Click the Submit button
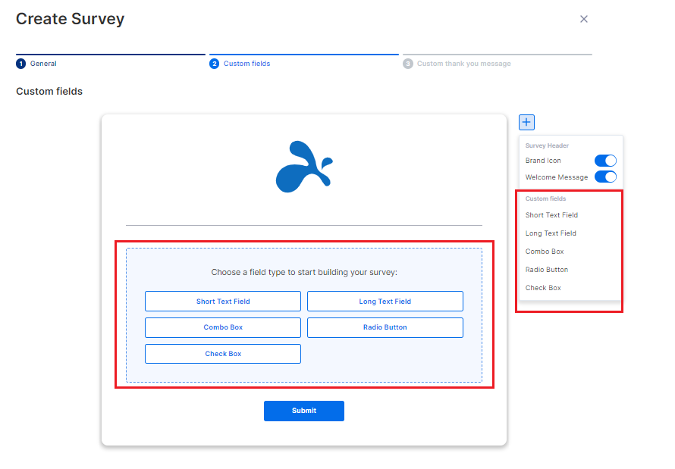The height and width of the screenshot is (469, 675). (303, 411)
